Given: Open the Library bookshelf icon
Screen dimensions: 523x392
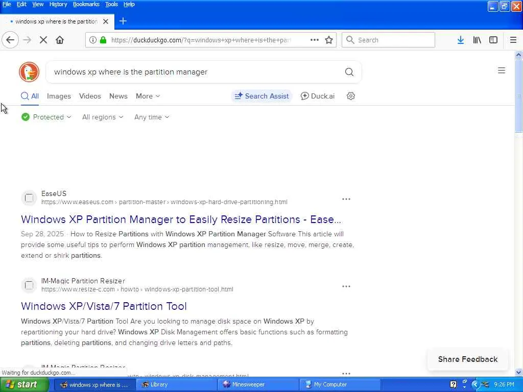Looking at the screenshot, I should tap(477, 40).
